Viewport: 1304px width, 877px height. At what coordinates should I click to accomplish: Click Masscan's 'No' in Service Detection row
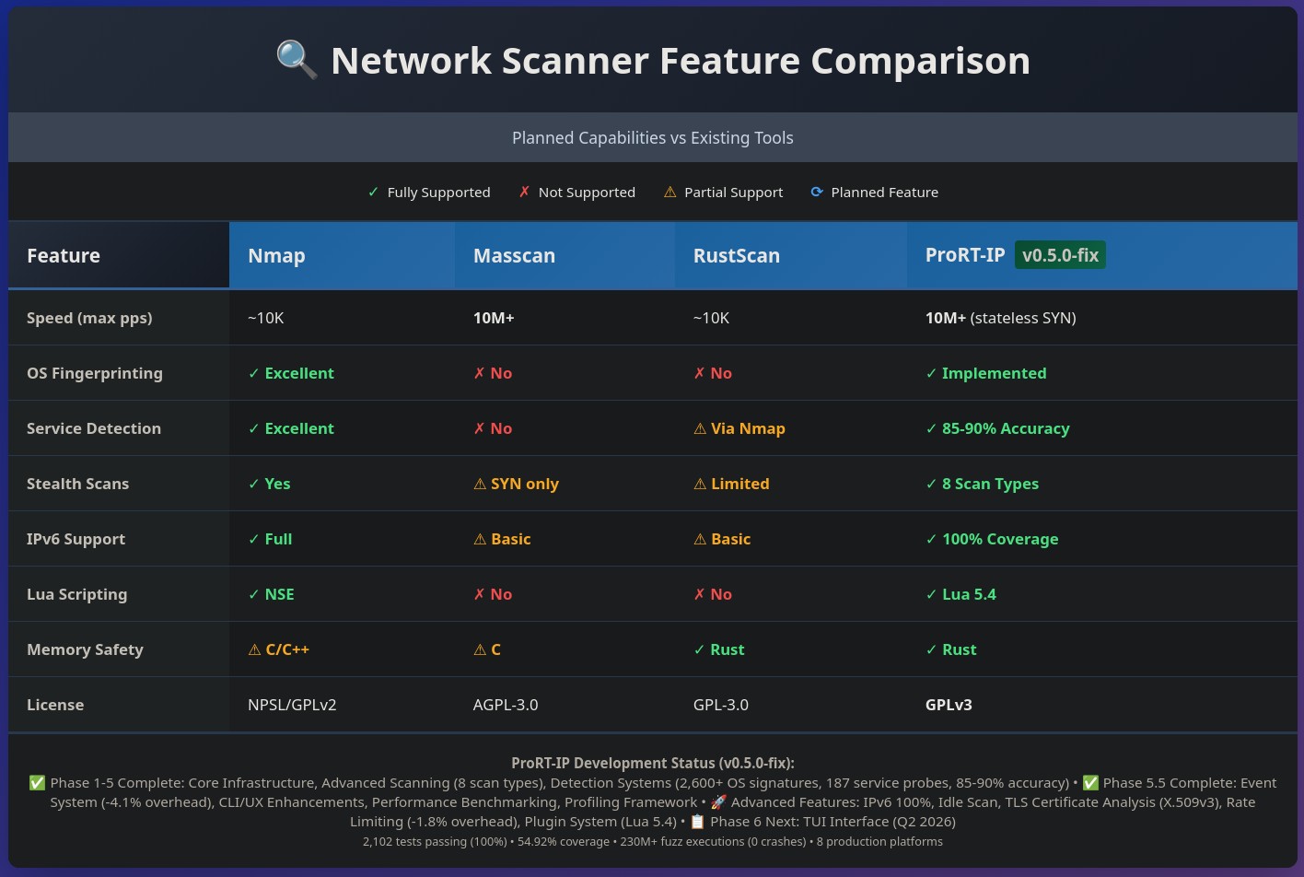(493, 428)
